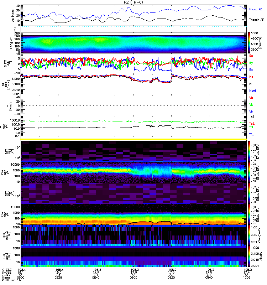Click the green By legend label
This screenshot has height=285, width=267.
click(x=251, y=63)
